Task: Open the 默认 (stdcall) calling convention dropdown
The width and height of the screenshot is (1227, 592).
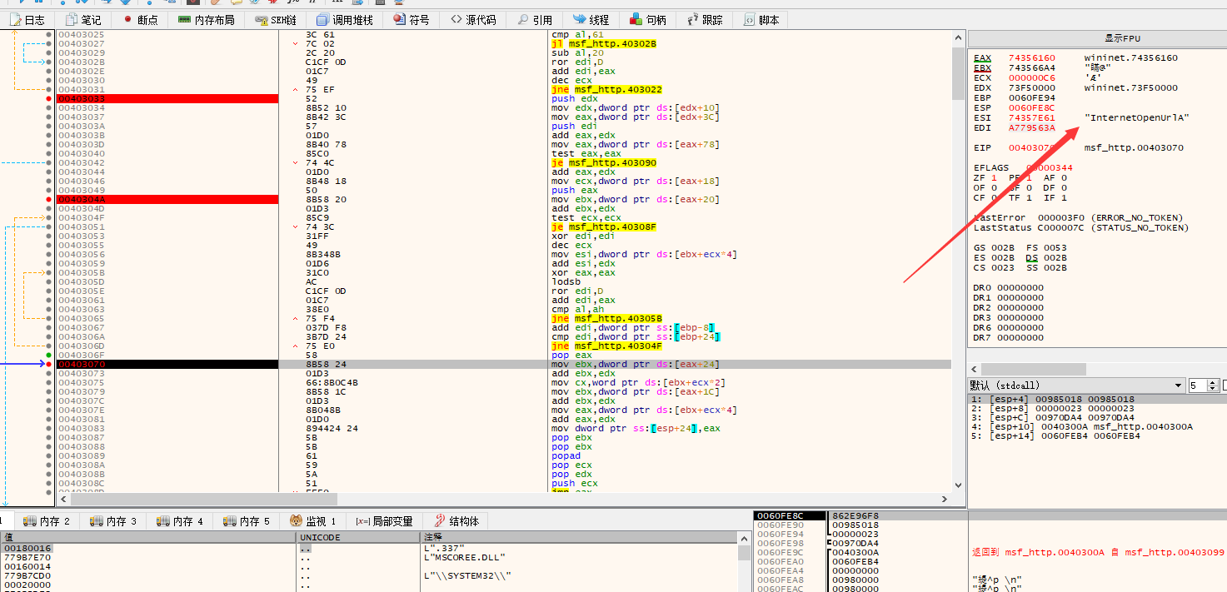Action: pos(1077,386)
